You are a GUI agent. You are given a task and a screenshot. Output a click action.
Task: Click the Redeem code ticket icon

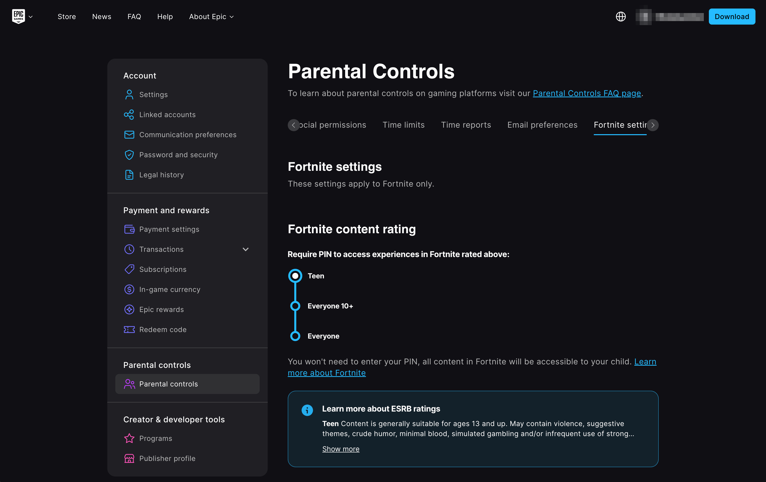click(x=129, y=330)
